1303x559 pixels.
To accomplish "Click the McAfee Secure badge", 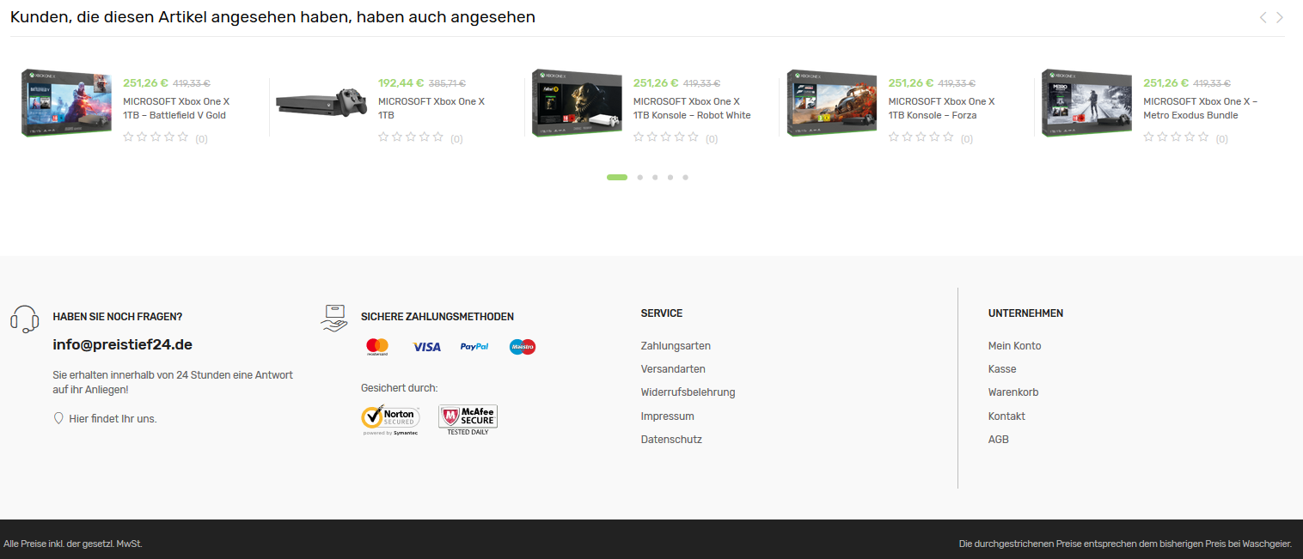I will (468, 420).
